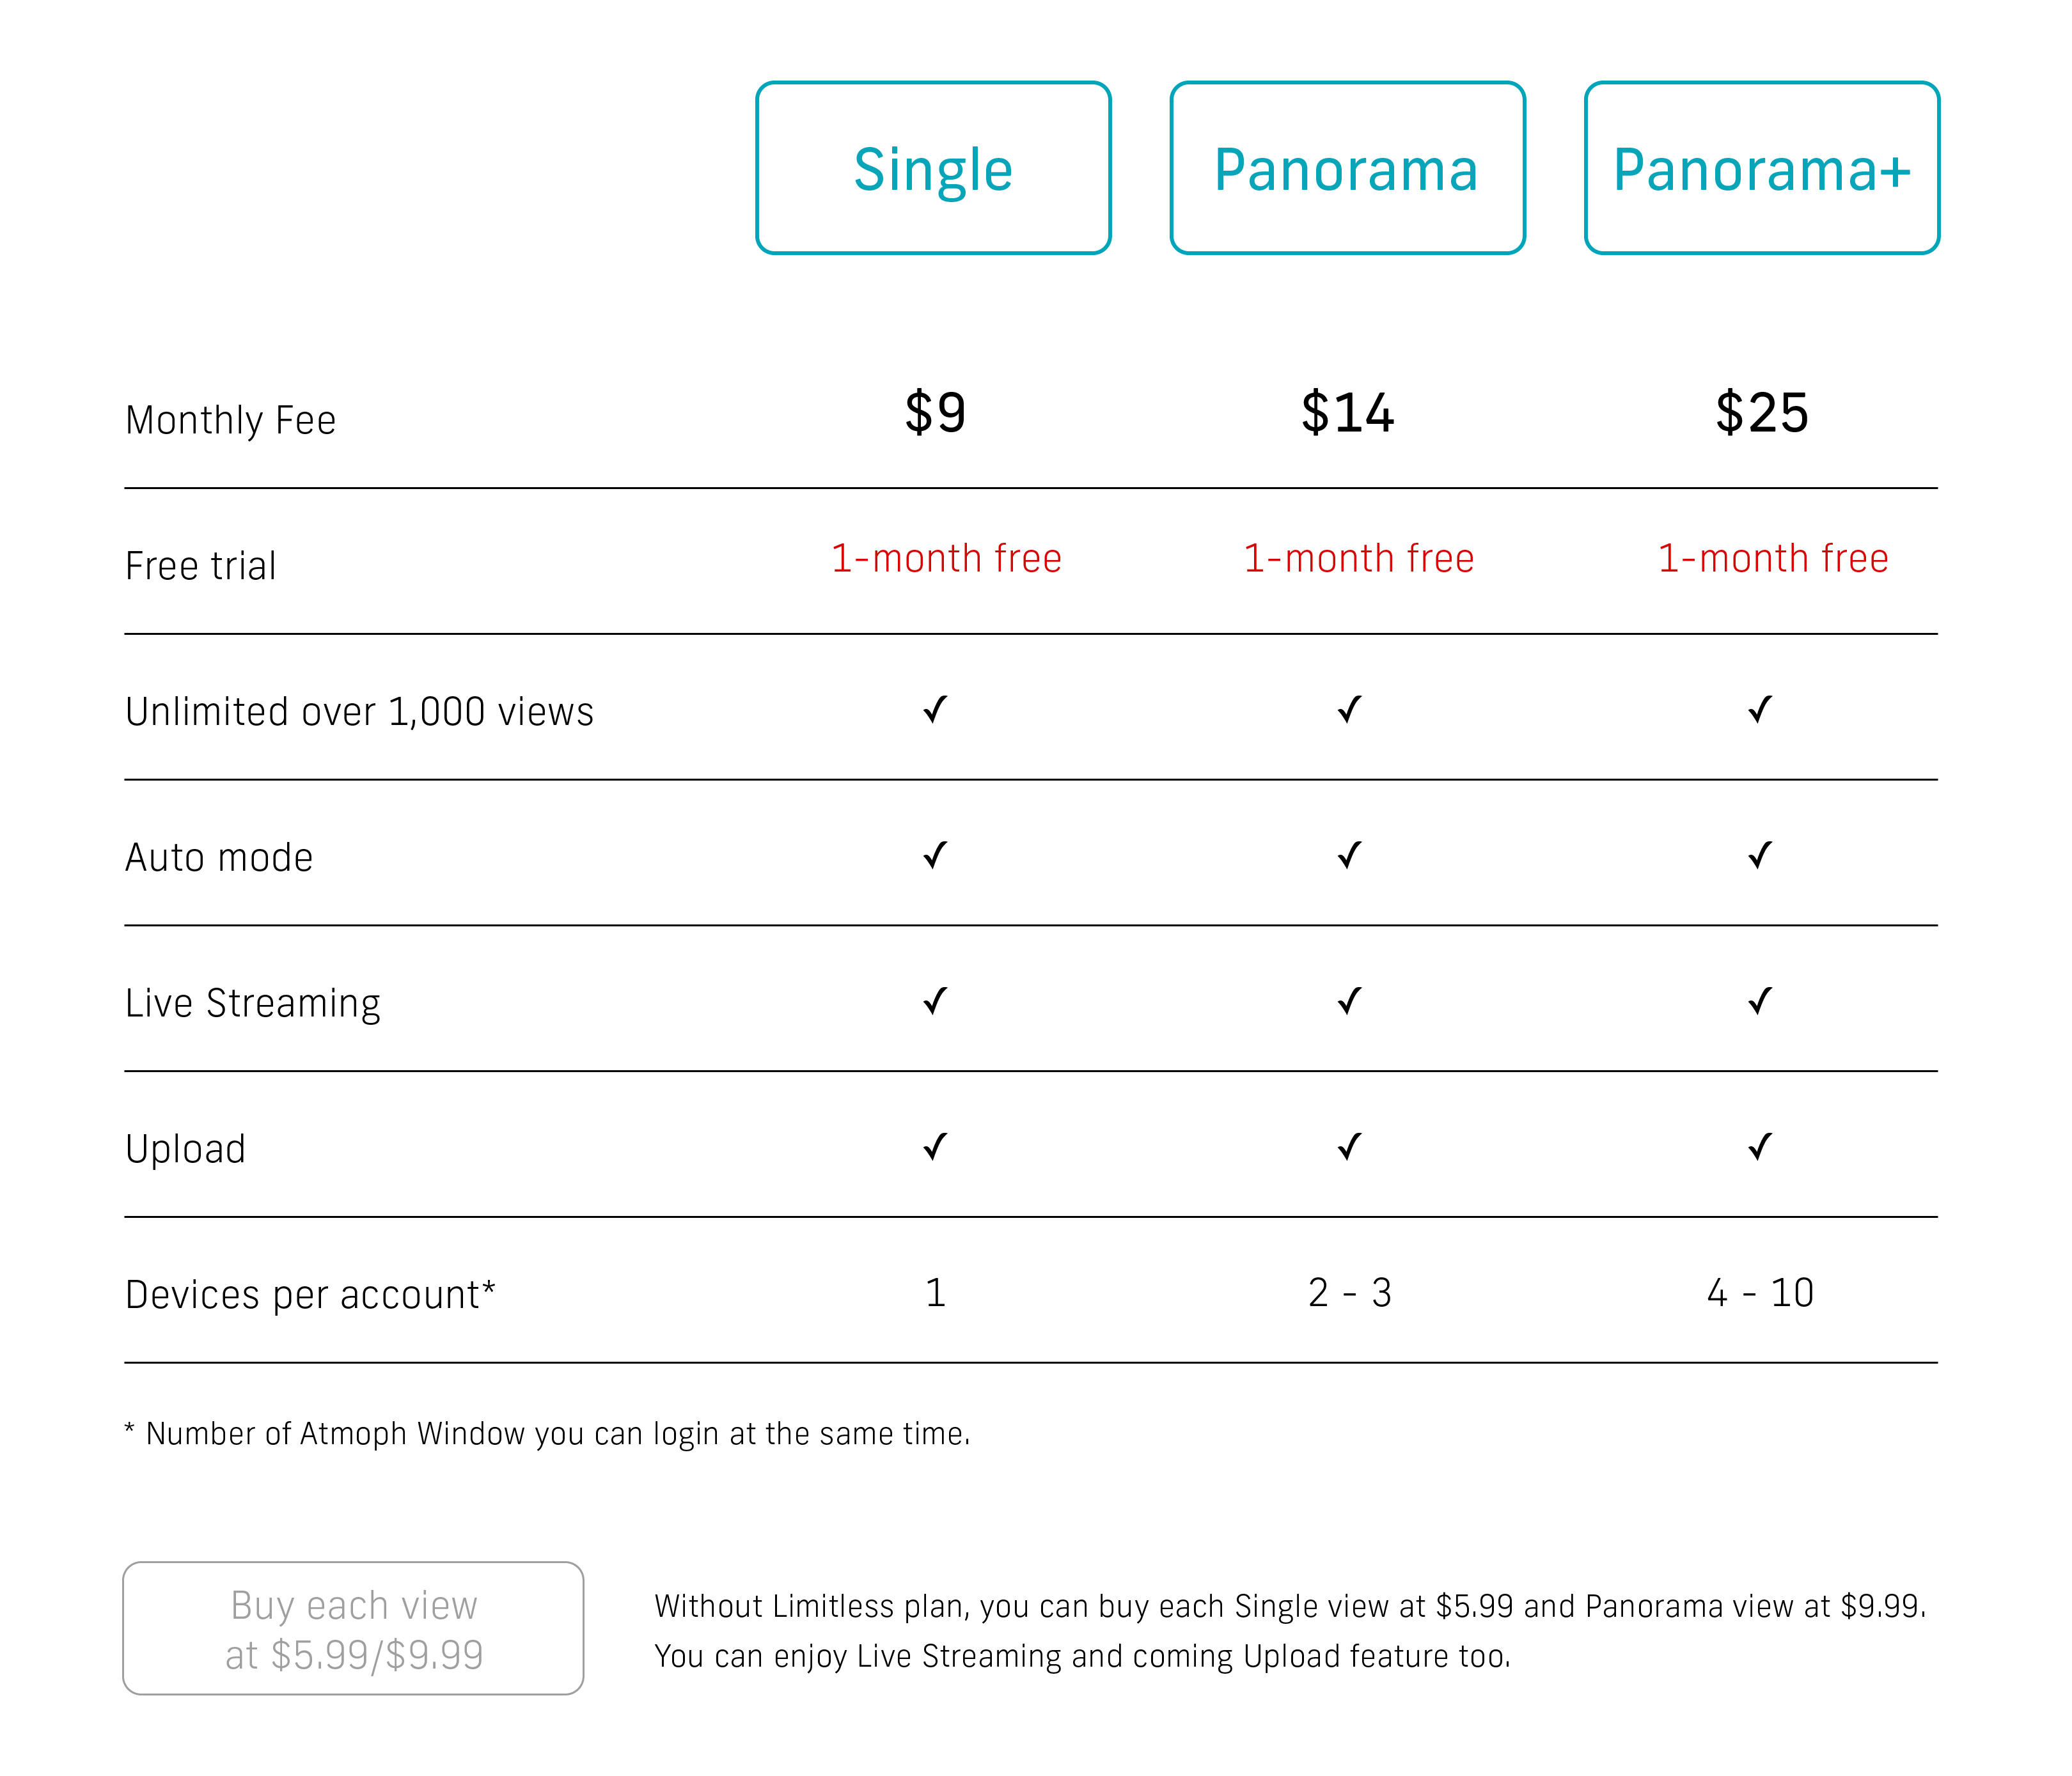This screenshot has width=2072, height=1776.
Task: Click the Single plan Upload checkmark
Action: (x=935, y=1146)
